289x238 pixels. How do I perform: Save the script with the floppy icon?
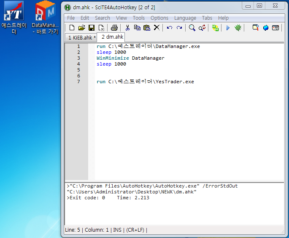[91, 28]
